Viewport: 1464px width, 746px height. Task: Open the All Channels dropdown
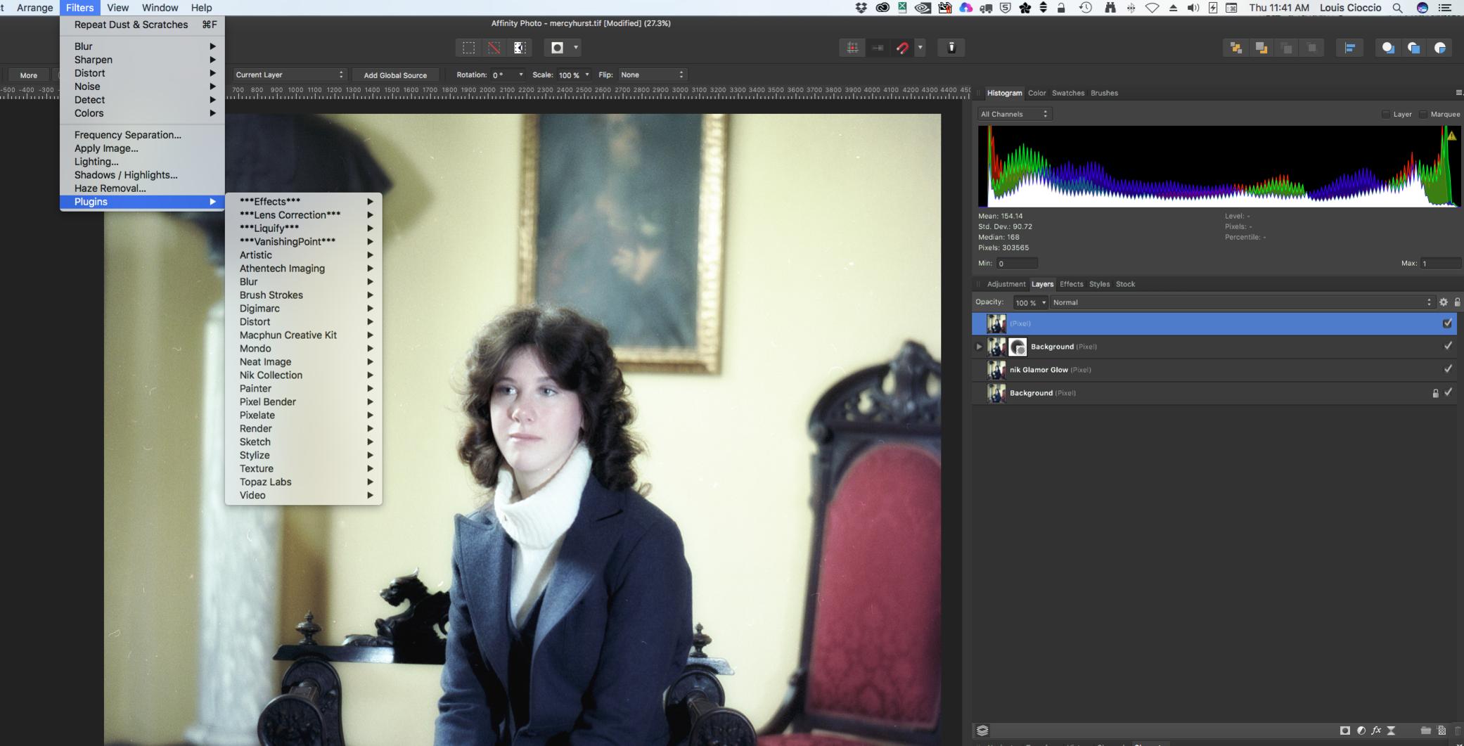point(1014,114)
